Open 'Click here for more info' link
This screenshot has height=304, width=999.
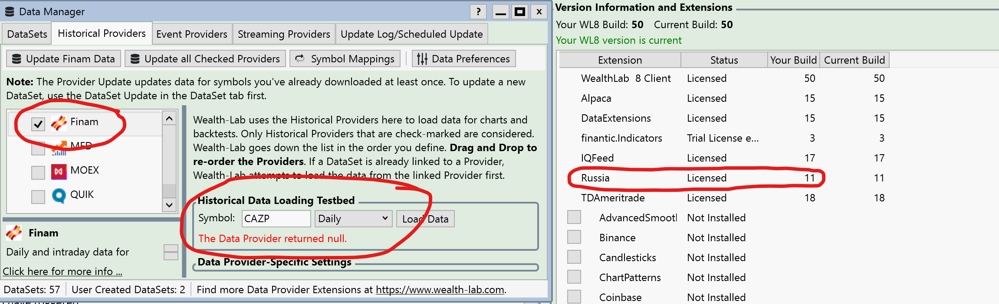62,272
